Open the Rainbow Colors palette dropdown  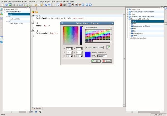coord(98,28)
